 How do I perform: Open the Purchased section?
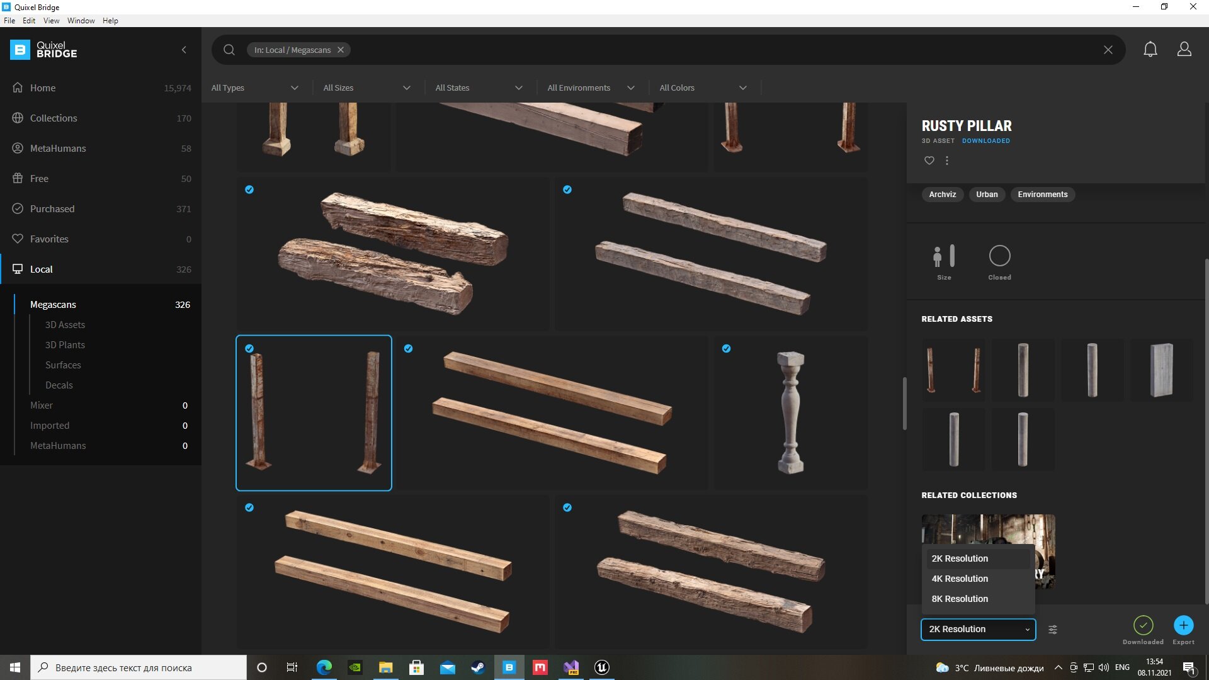[x=101, y=208]
